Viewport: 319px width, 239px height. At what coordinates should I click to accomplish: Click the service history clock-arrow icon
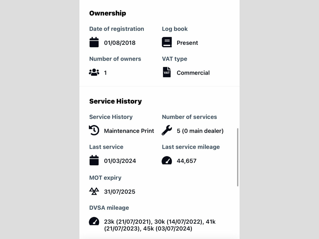(94, 130)
